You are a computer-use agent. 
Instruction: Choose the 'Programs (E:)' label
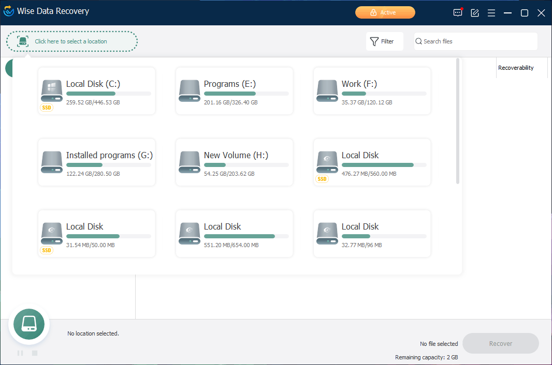pos(230,84)
